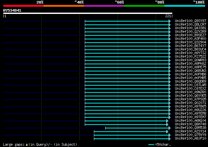The width and height of the screenshot is (208, 147).
Task: Click the UniRef100_Q6Y0E5 label
Action: point(190,96)
